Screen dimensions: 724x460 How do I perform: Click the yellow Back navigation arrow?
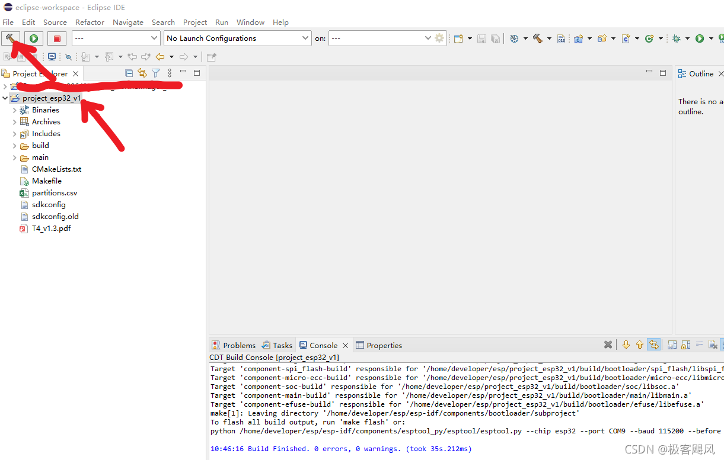(x=160, y=57)
